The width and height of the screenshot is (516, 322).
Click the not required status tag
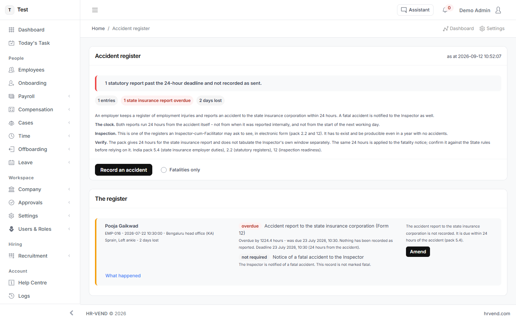pos(254,257)
